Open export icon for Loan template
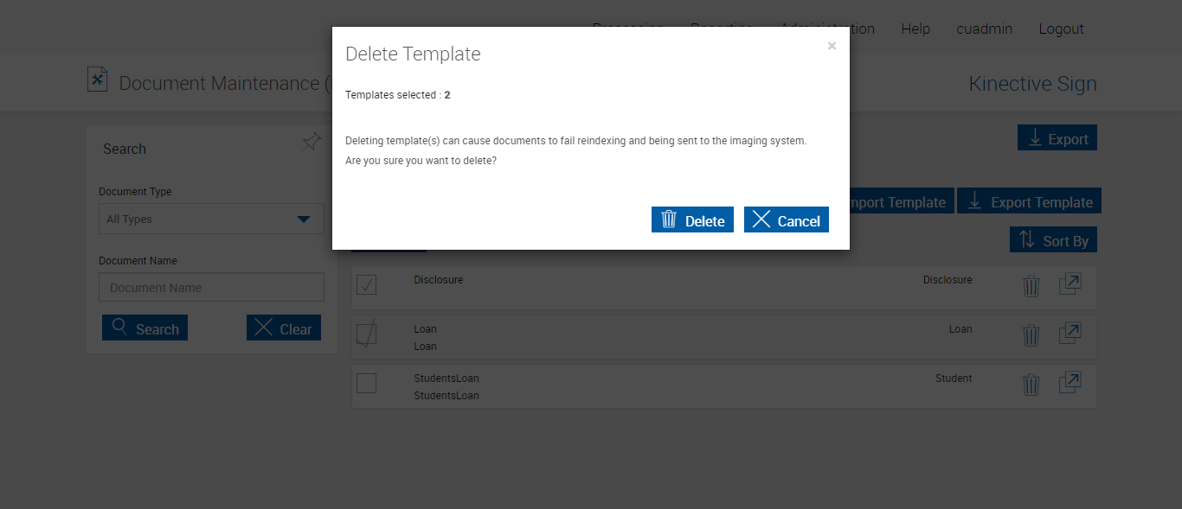This screenshot has width=1182, height=509. 1070,334
